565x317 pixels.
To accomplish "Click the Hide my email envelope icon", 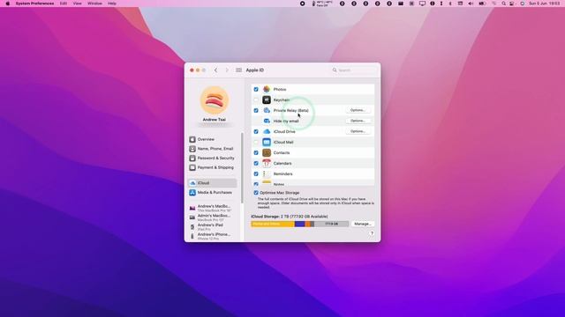I will [267, 121].
